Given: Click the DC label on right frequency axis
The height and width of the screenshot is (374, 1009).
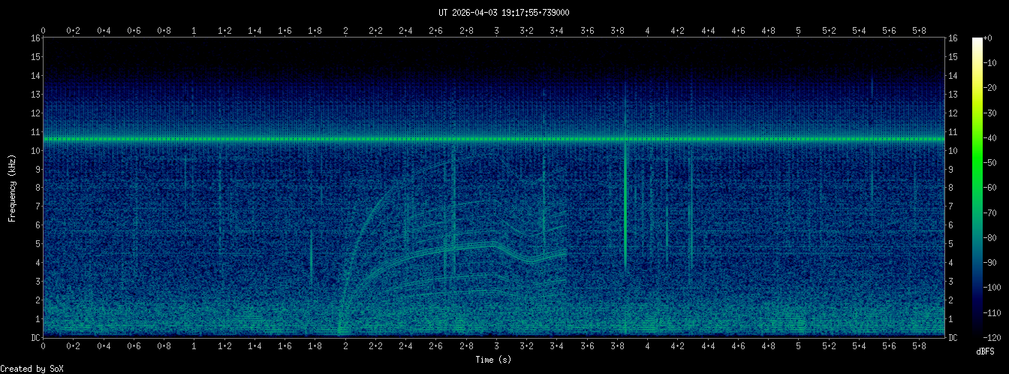Looking at the screenshot, I should pyautogui.click(x=953, y=338).
